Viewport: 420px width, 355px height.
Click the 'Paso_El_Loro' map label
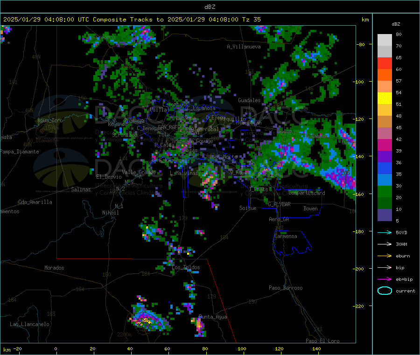(x=323, y=341)
